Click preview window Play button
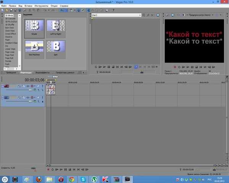 click(x=188, y=67)
